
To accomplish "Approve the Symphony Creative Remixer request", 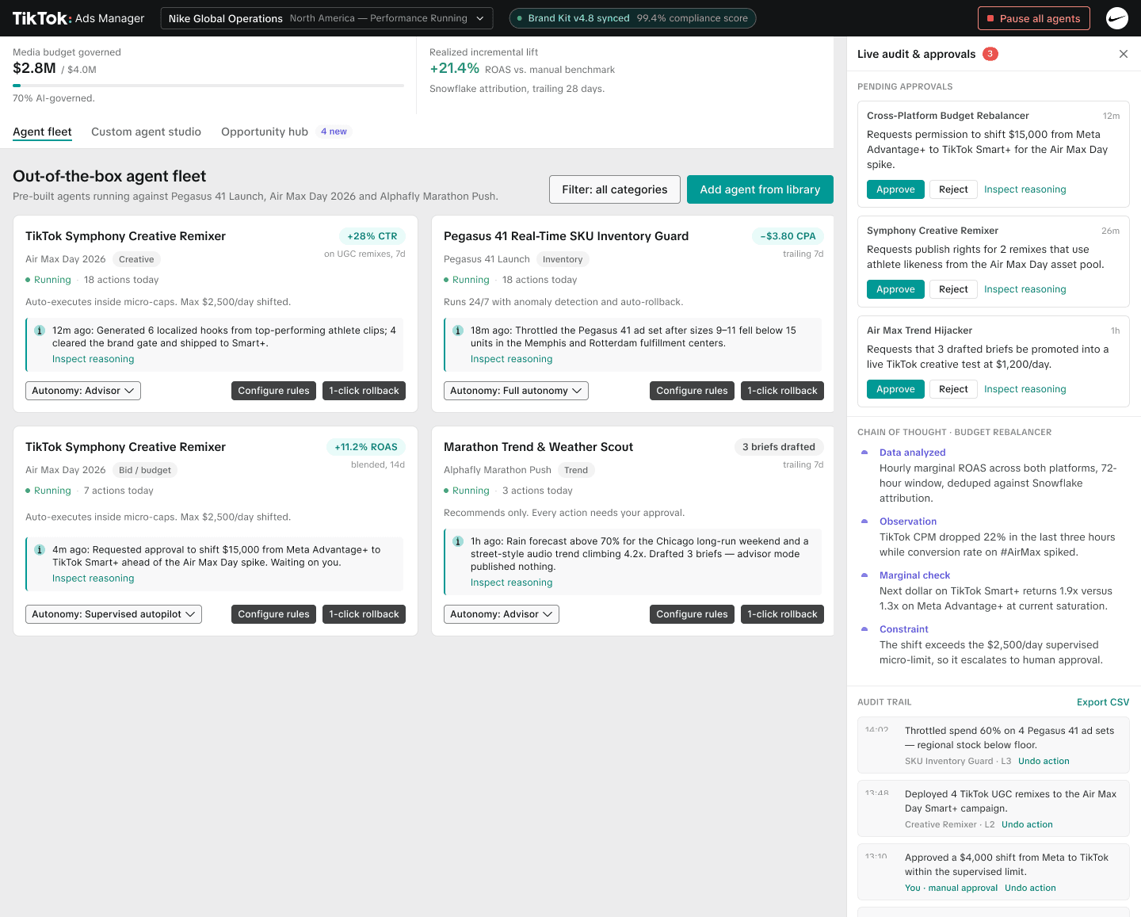I will pyautogui.click(x=895, y=289).
